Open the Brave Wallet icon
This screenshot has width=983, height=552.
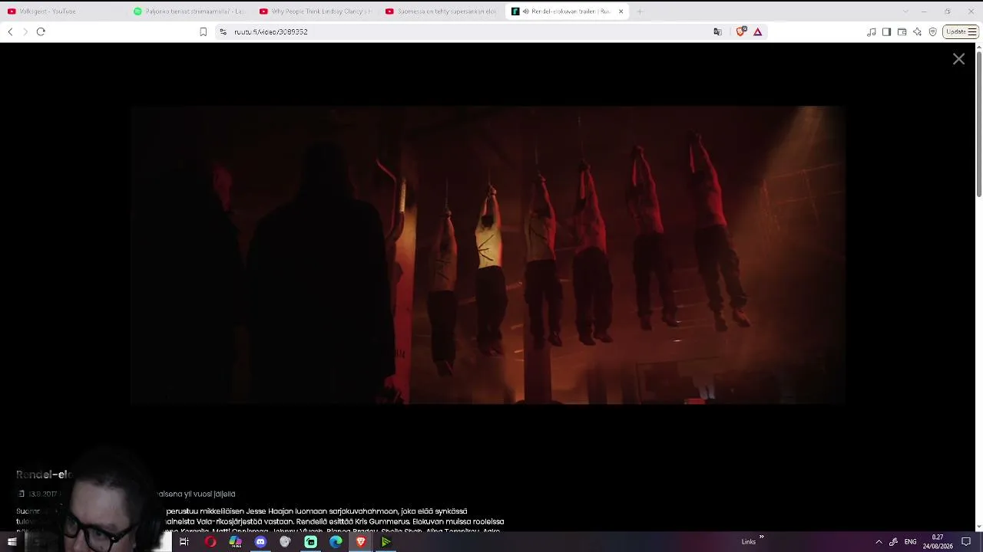click(x=902, y=31)
